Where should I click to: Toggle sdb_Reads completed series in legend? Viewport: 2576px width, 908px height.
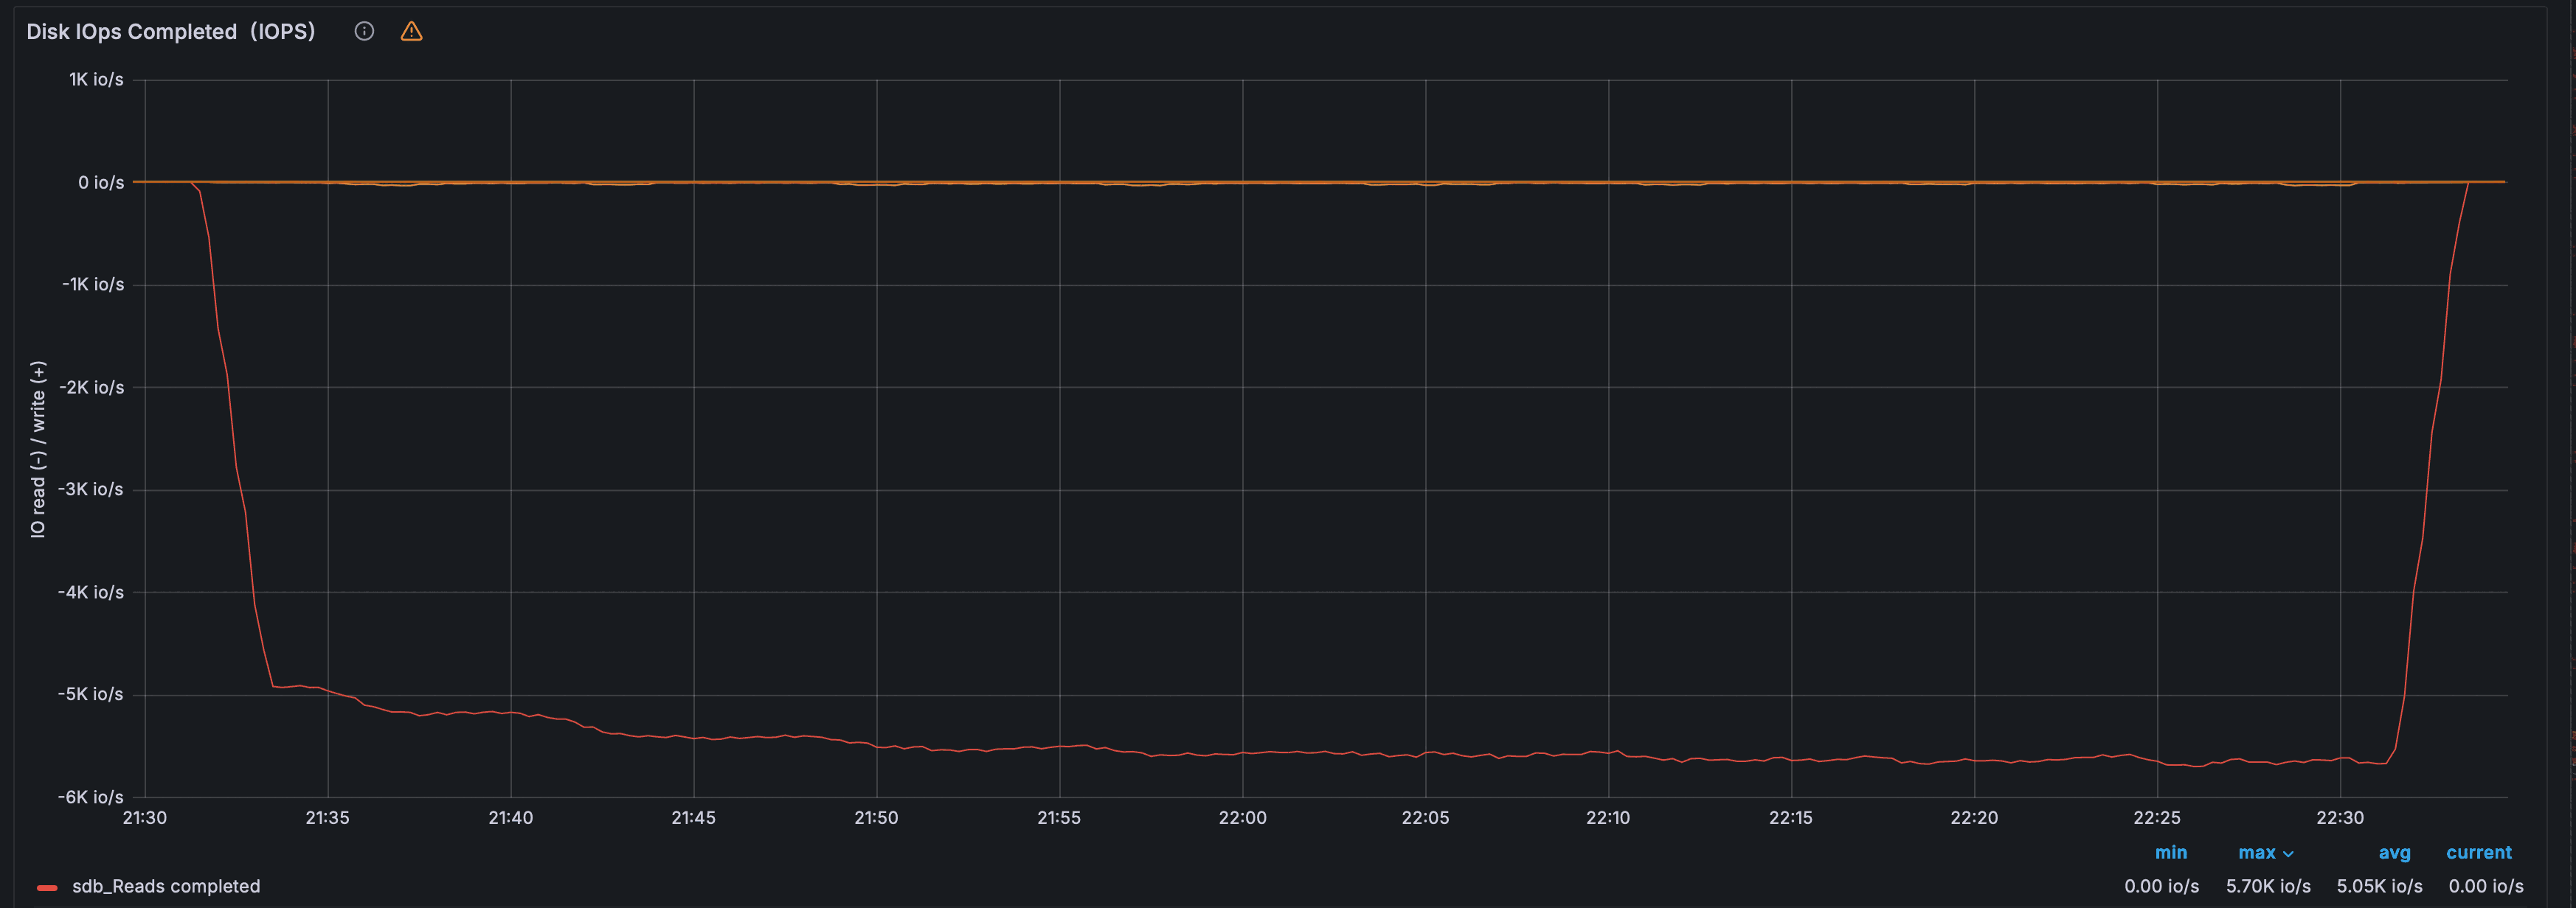pyautogui.click(x=166, y=886)
